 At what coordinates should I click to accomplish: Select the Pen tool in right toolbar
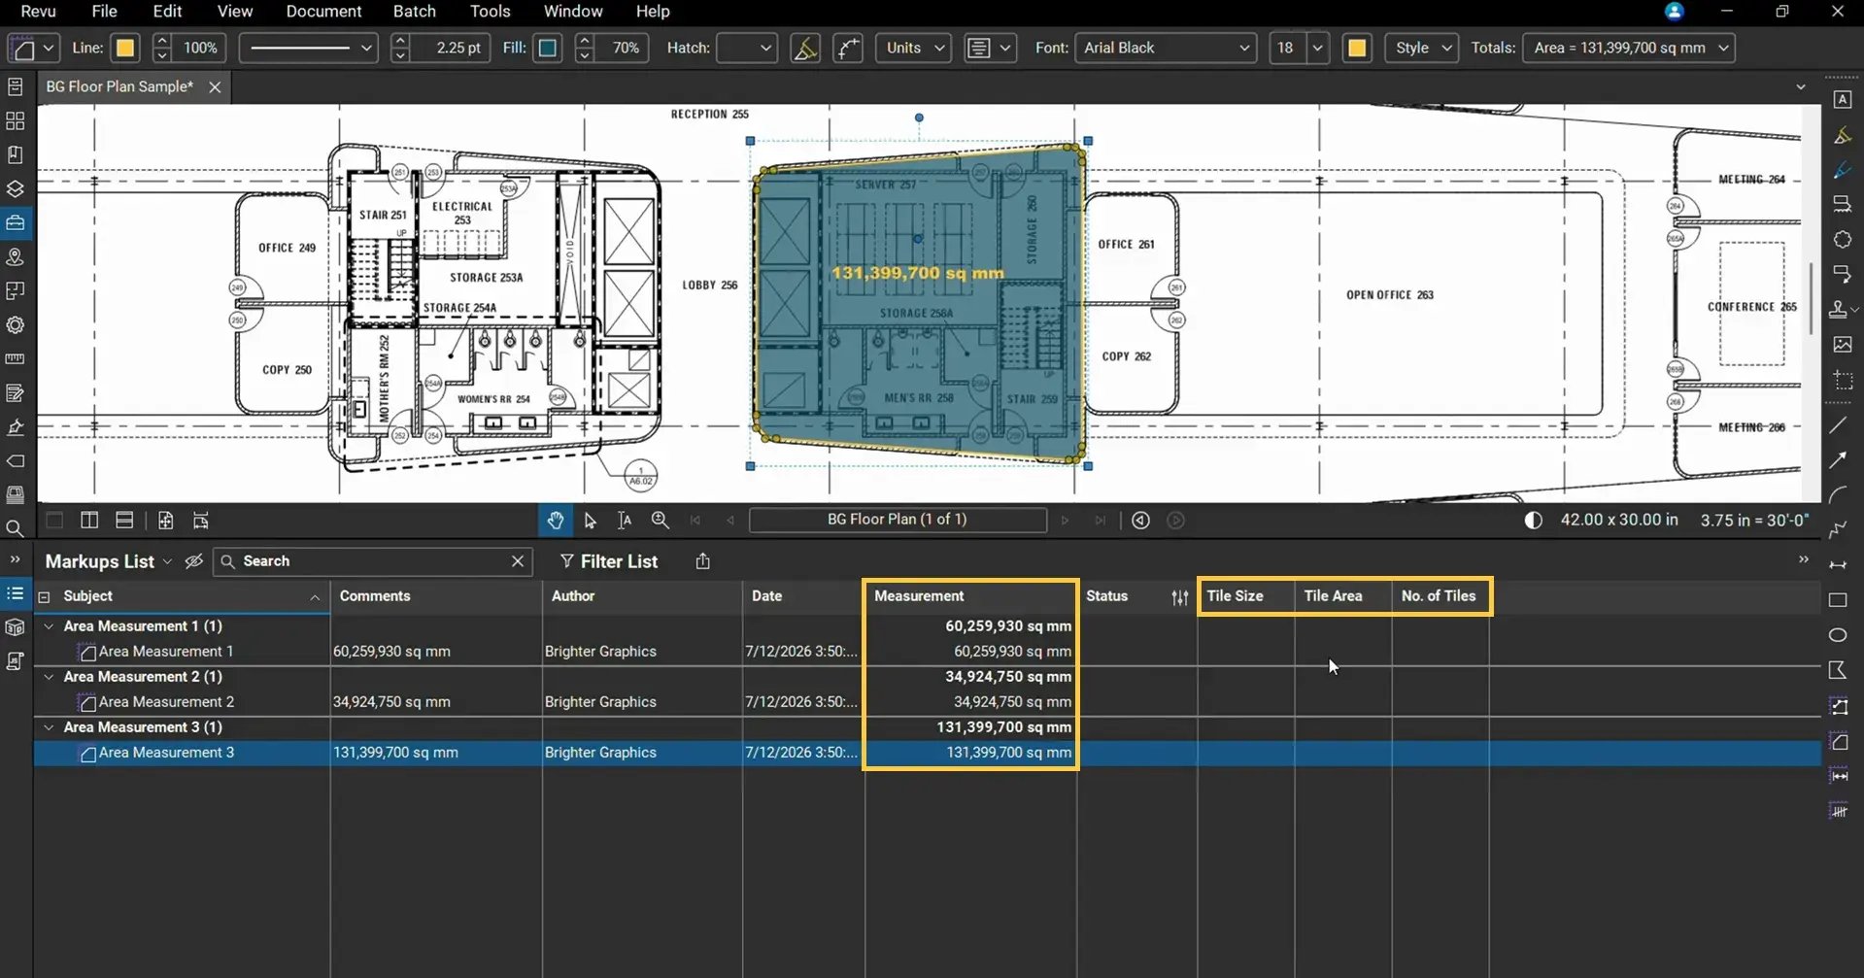1842,170
